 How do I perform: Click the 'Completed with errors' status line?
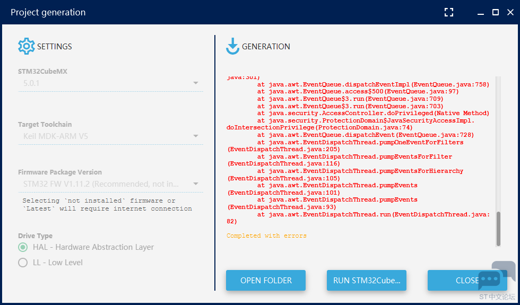tap(266, 236)
